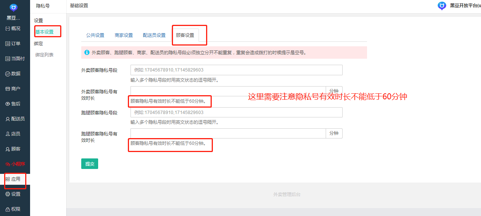This screenshot has width=481, height=216.
Task: Focus the 外卖顾客隐私号有效时长 input field
Action: (x=228, y=91)
